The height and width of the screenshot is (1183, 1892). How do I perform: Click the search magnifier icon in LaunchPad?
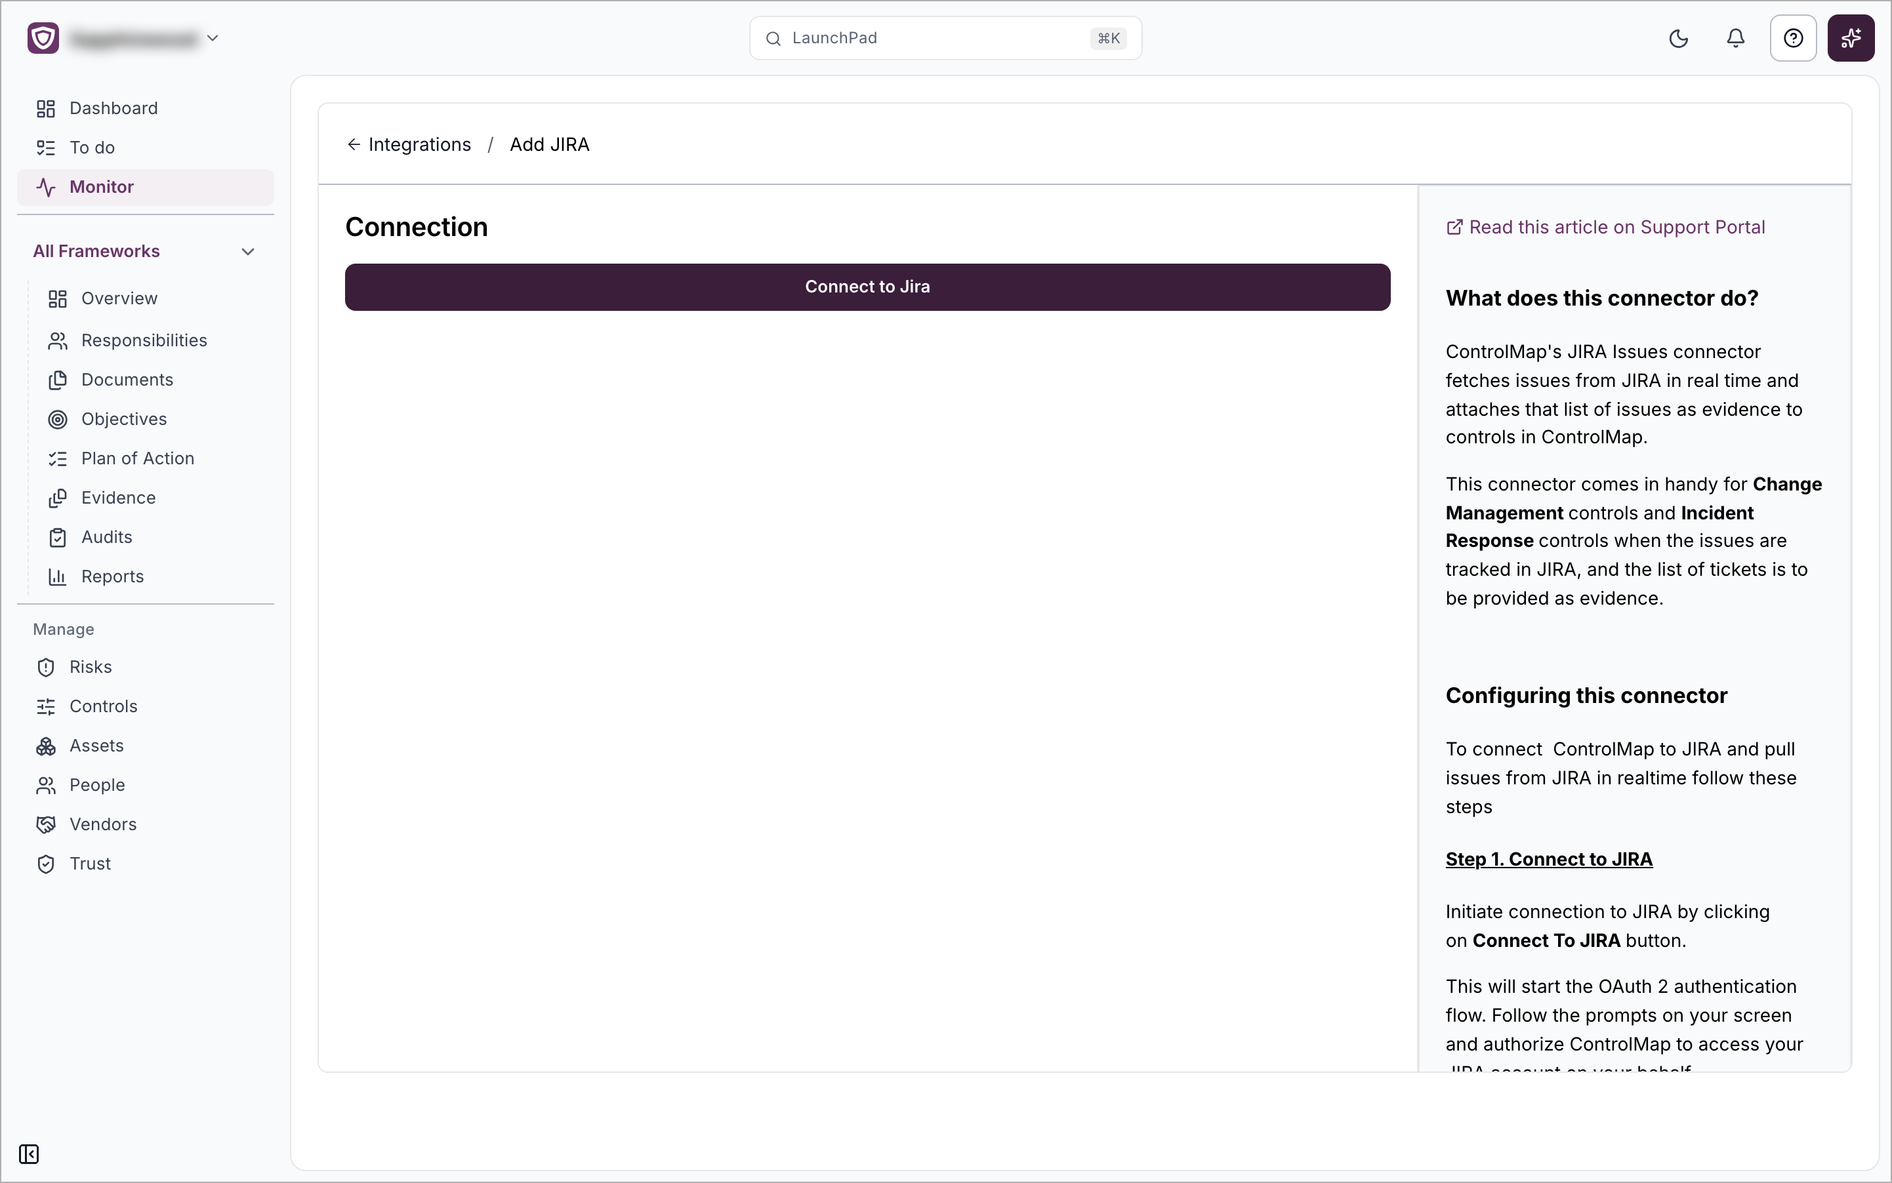point(773,38)
